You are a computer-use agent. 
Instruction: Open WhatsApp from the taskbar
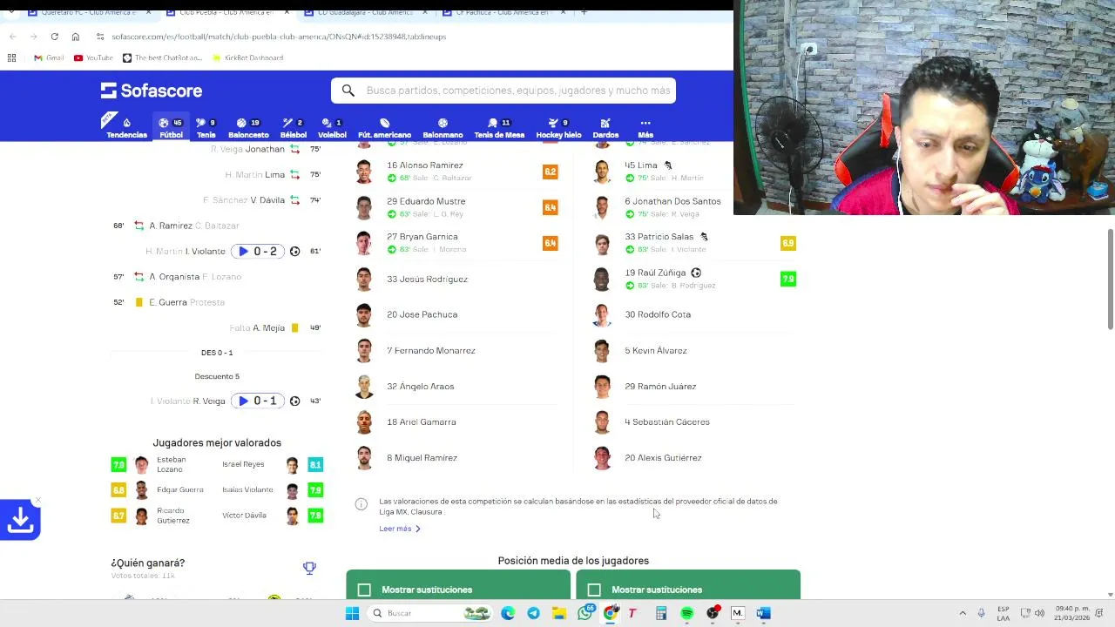pyautogui.click(x=585, y=613)
